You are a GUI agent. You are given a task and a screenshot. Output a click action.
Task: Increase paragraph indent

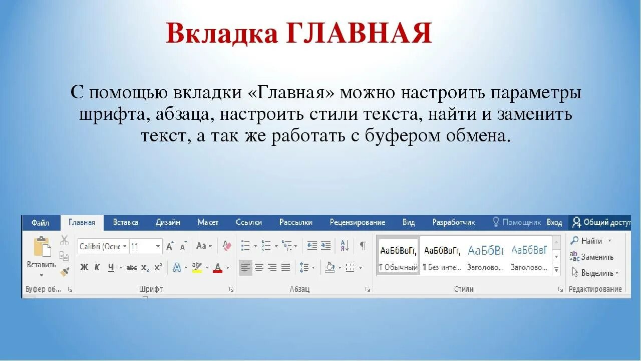326,246
